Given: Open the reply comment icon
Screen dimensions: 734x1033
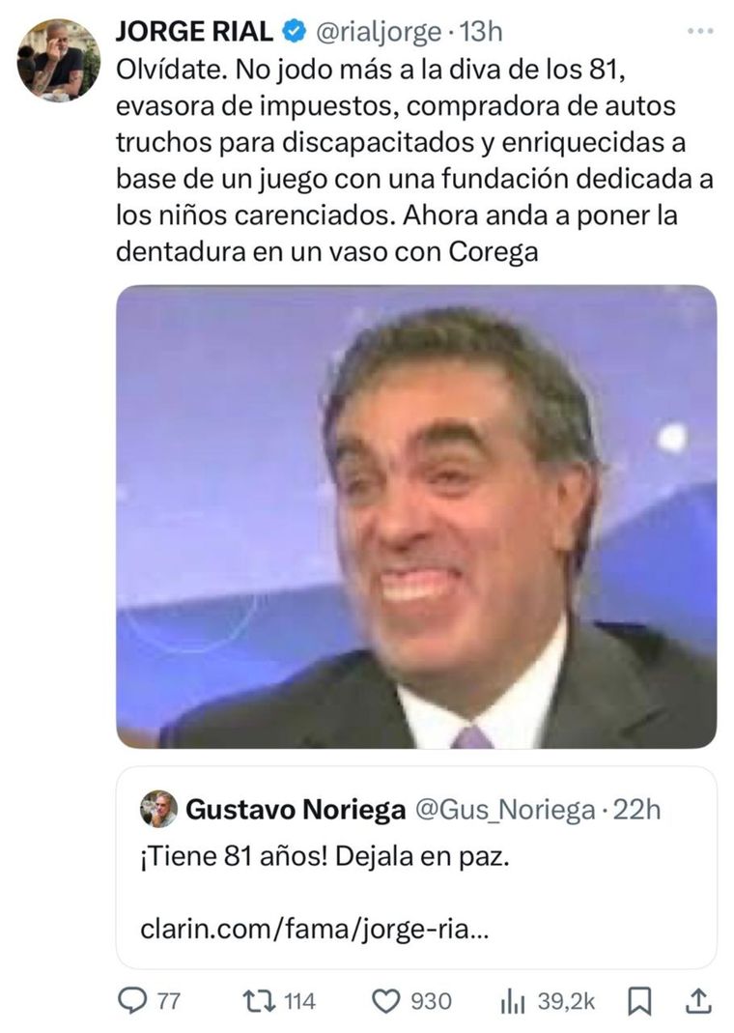Looking at the screenshot, I should click(132, 1001).
